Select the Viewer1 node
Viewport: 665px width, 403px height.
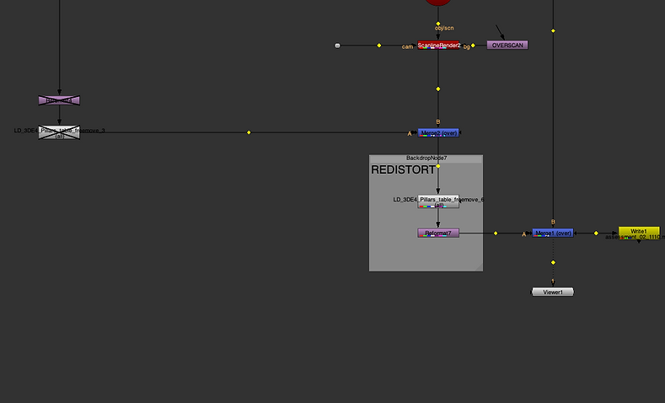[553, 292]
